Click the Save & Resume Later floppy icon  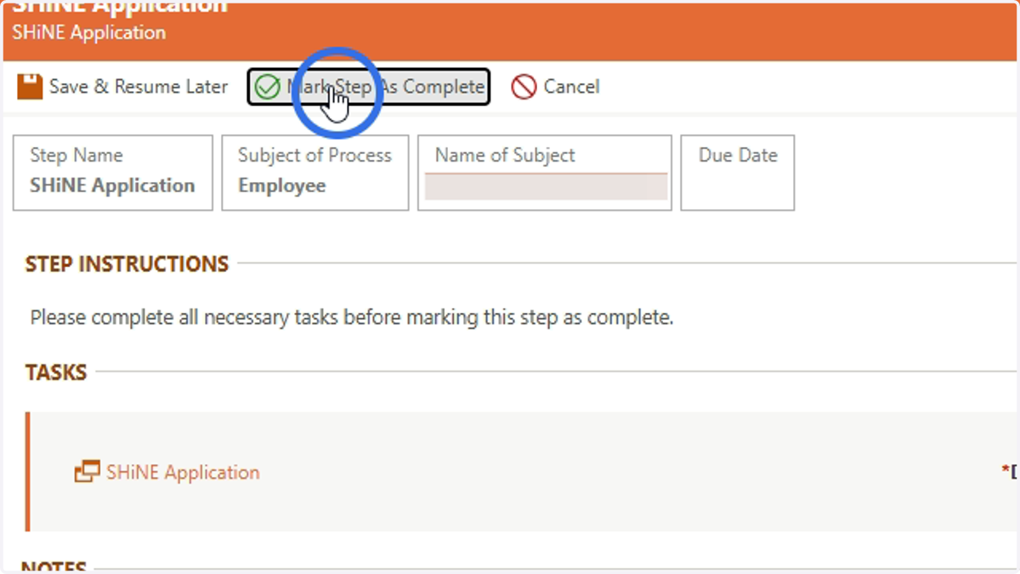[30, 87]
